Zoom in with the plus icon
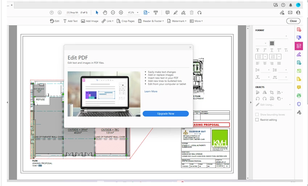Screen dimensions: 308x186 click(x=121, y=13)
